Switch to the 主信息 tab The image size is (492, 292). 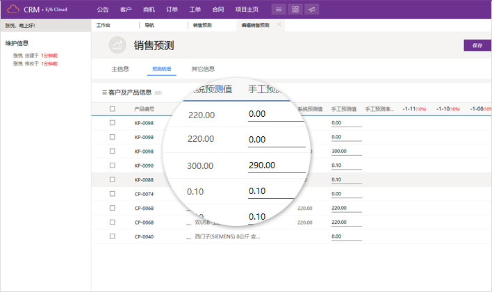click(x=120, y=69)
